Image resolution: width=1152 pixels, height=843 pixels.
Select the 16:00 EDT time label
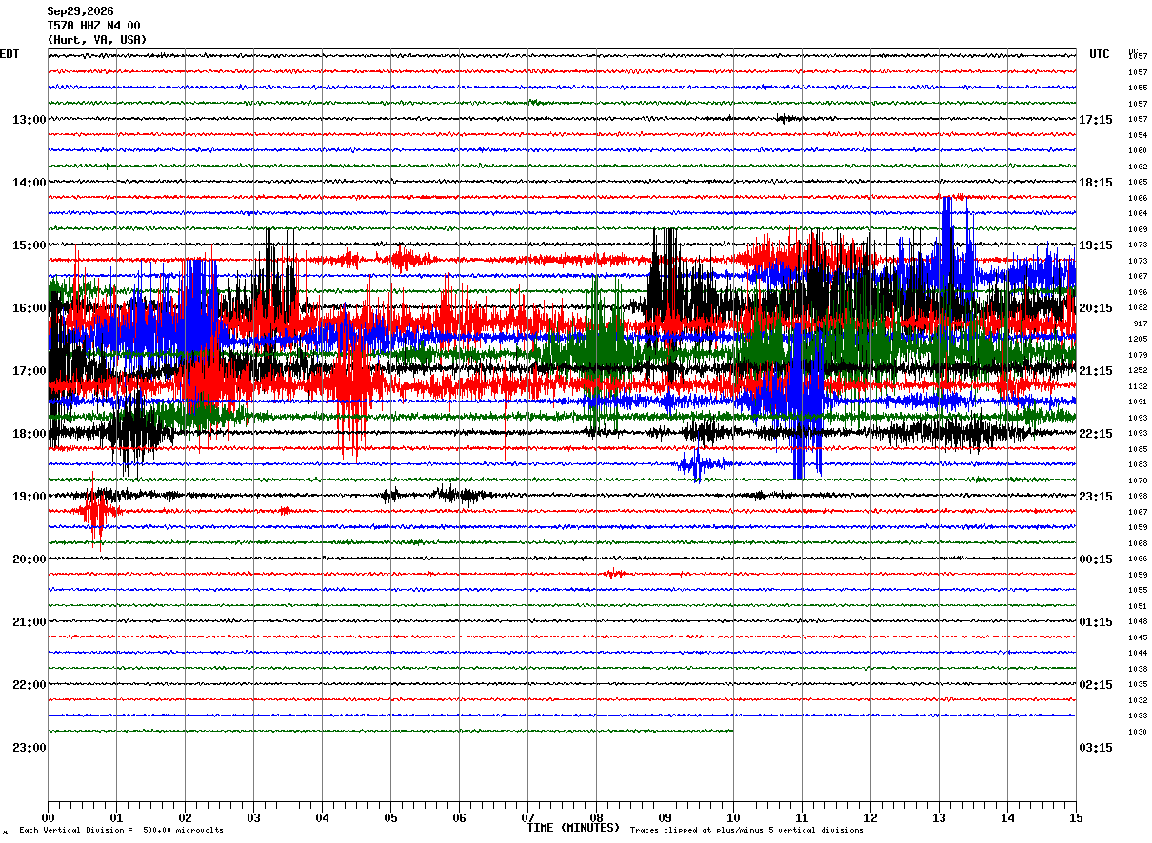click(29, 308)
